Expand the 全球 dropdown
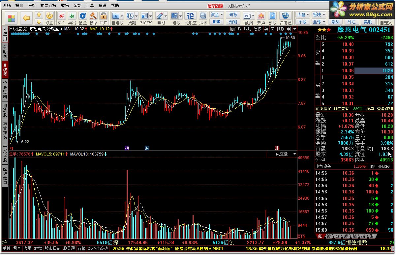 point(324,22)
